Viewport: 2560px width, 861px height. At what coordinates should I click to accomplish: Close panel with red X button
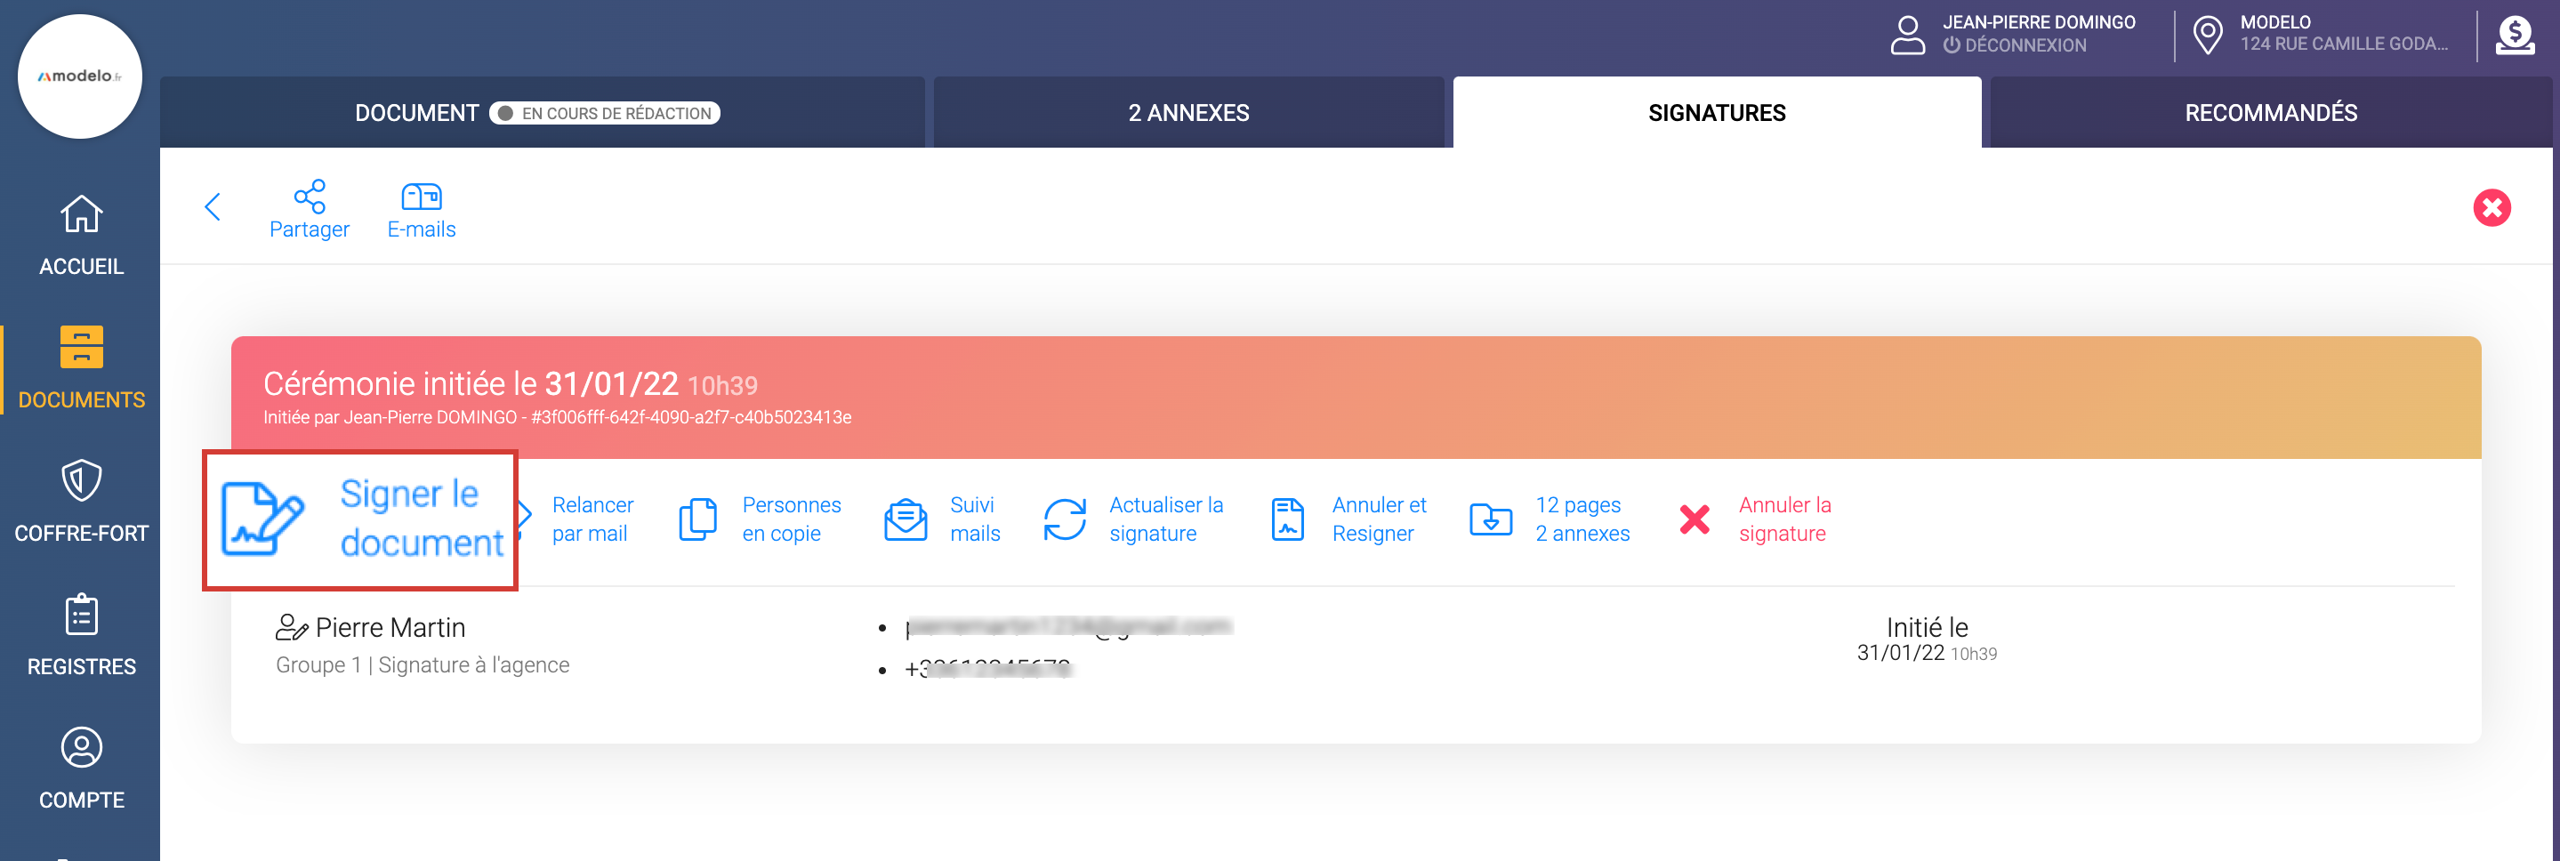[2492, 208]
